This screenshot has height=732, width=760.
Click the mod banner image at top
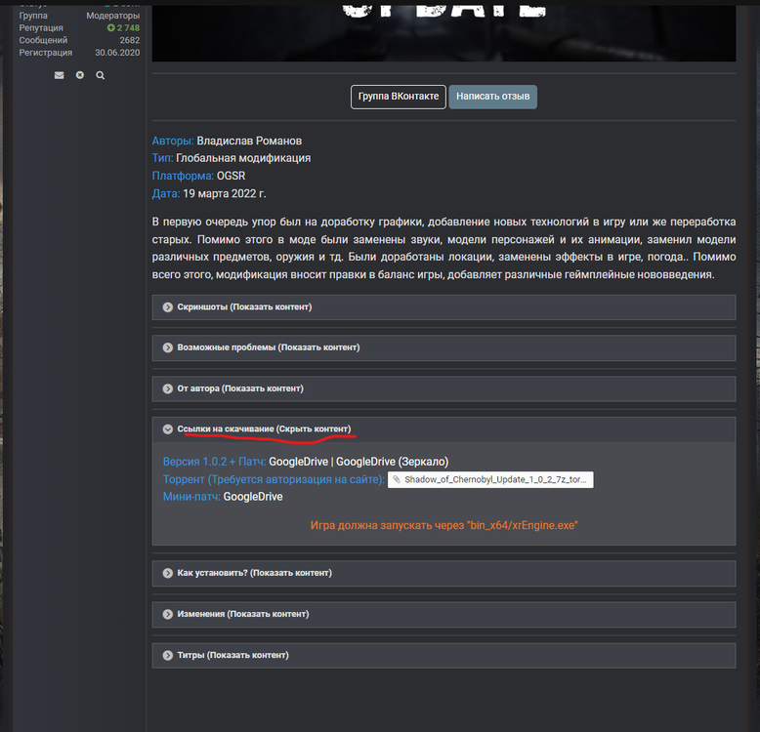pyautogui.click(x=443, y=29)
